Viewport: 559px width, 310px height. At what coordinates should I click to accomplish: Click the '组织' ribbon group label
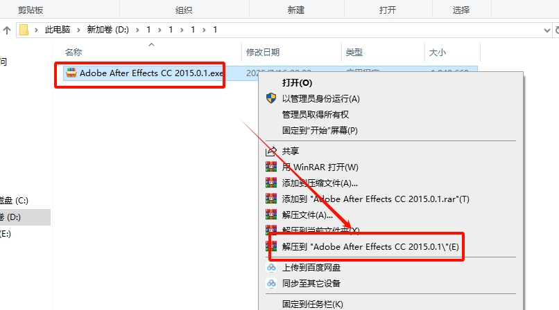click(184, 10)
